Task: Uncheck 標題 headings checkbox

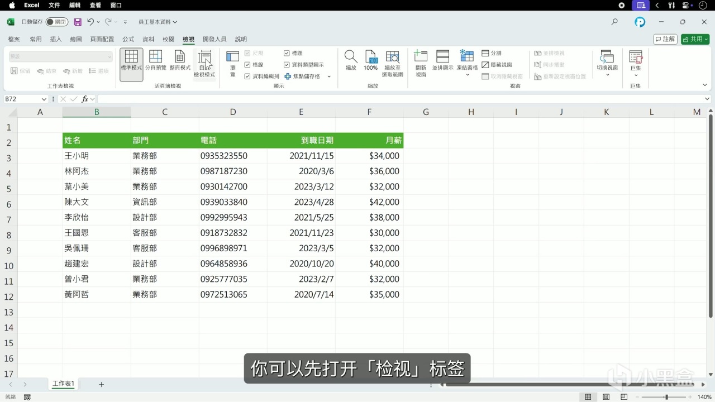Action: (x=287, y=53)
